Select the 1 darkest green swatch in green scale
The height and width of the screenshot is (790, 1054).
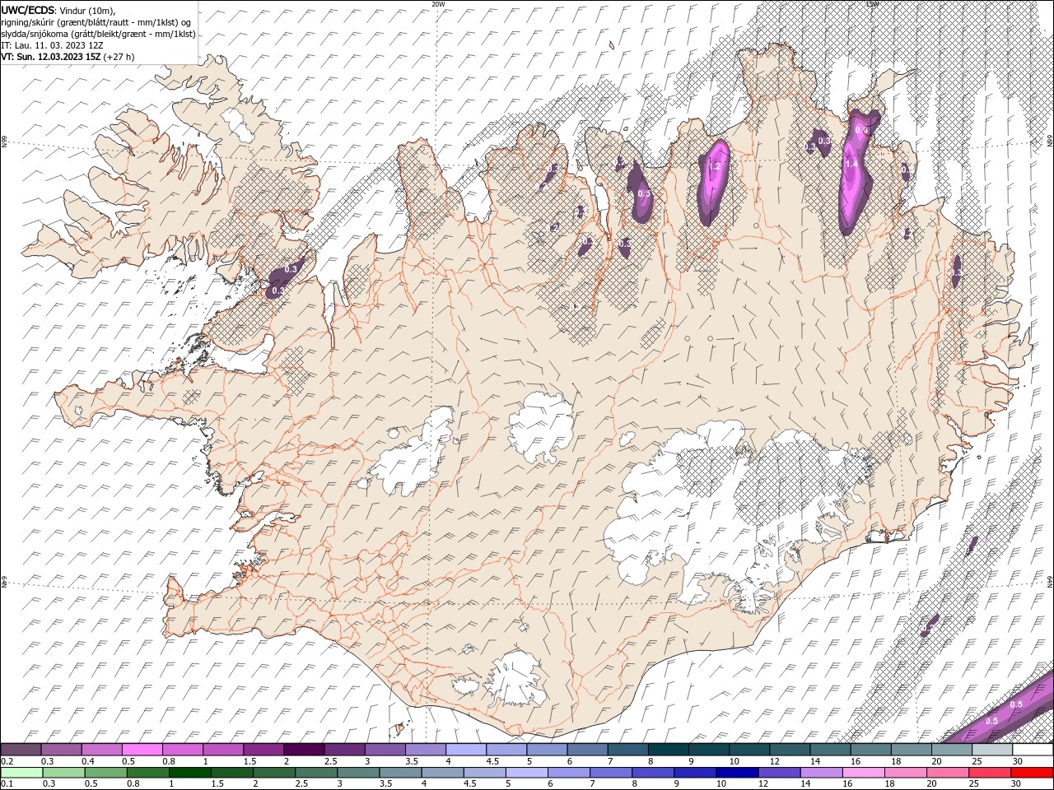[189, 773]
